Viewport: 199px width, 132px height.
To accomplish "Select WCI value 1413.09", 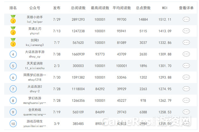I will [x=165, y=31].
